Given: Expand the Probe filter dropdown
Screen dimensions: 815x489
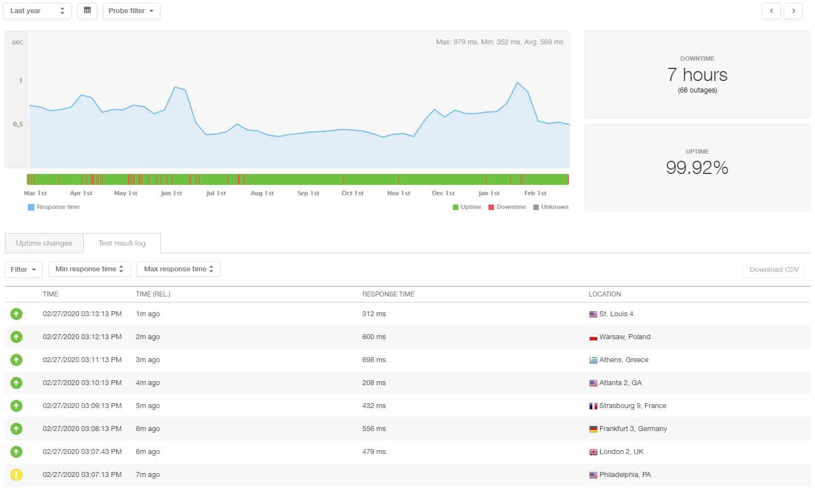Looking at the screenshot, I should 131,11.
